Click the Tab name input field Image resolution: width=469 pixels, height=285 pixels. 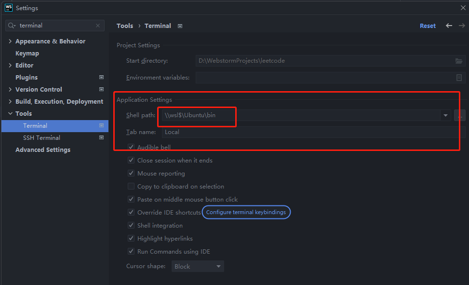point(313,132)
